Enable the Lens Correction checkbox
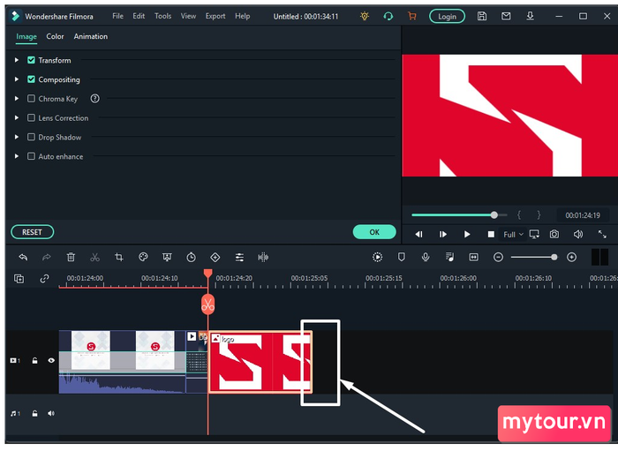Screen dimensions: 618x451 point(31,117)
